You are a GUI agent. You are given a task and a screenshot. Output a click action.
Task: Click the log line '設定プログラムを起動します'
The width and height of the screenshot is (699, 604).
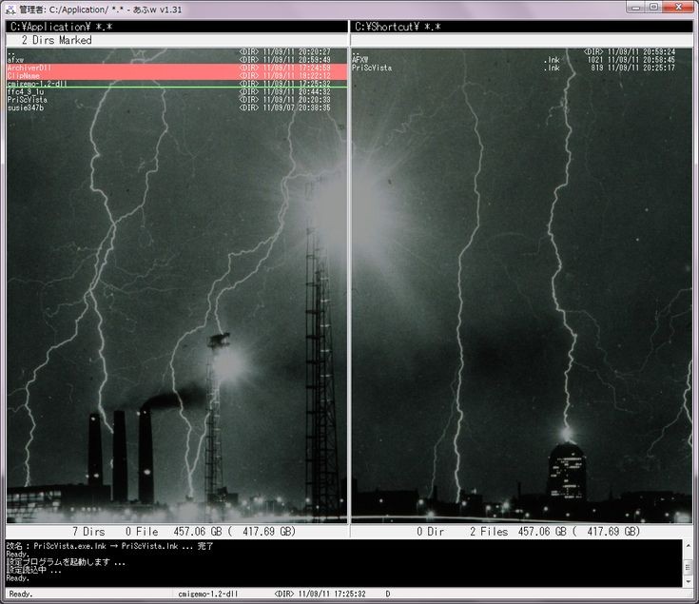66,562
